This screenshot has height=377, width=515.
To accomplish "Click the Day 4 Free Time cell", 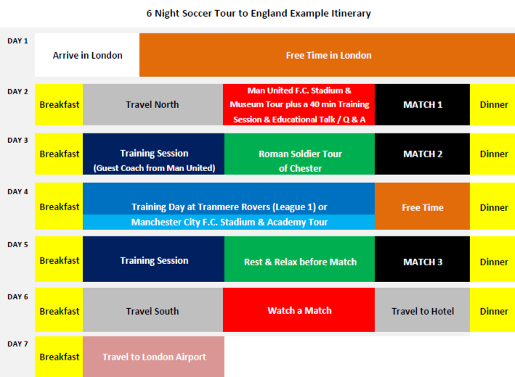I will (x=422, y=206).
